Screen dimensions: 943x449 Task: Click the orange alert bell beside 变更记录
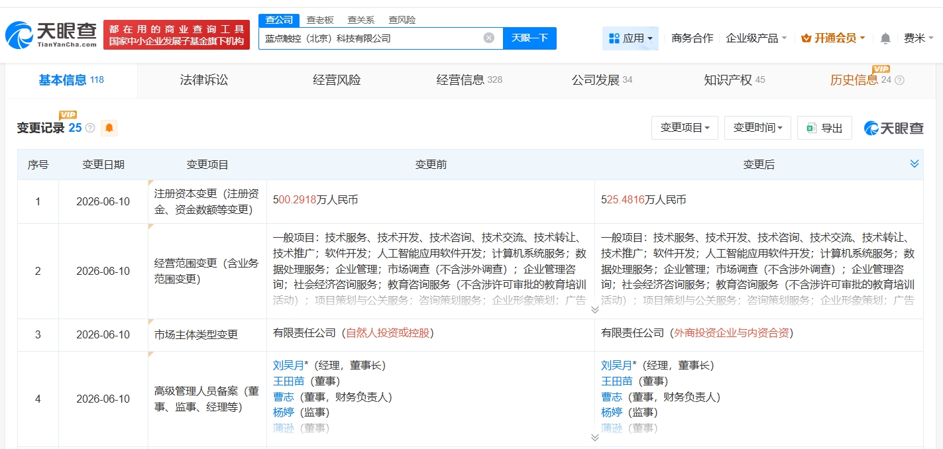click(x=109, y=128)
